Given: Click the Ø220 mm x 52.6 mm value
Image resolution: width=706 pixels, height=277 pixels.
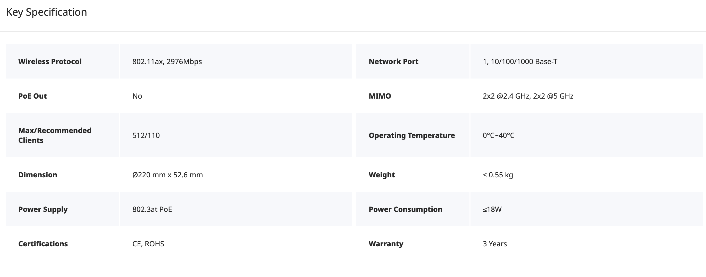Looking at the screenshot, I should click(168, 175).
